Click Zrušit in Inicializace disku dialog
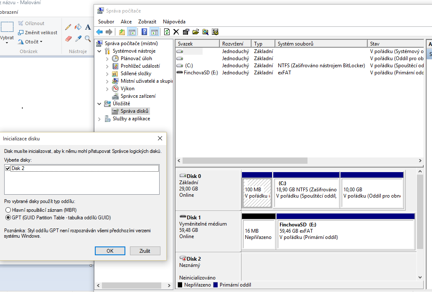The width and height of the screenshot is (432, 292). 145,251
